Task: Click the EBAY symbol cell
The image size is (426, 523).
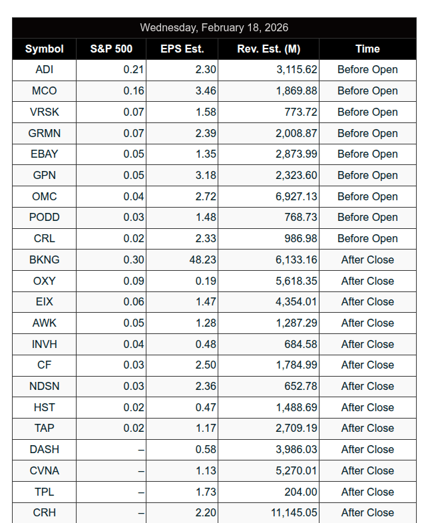Action: coord(45,154)
